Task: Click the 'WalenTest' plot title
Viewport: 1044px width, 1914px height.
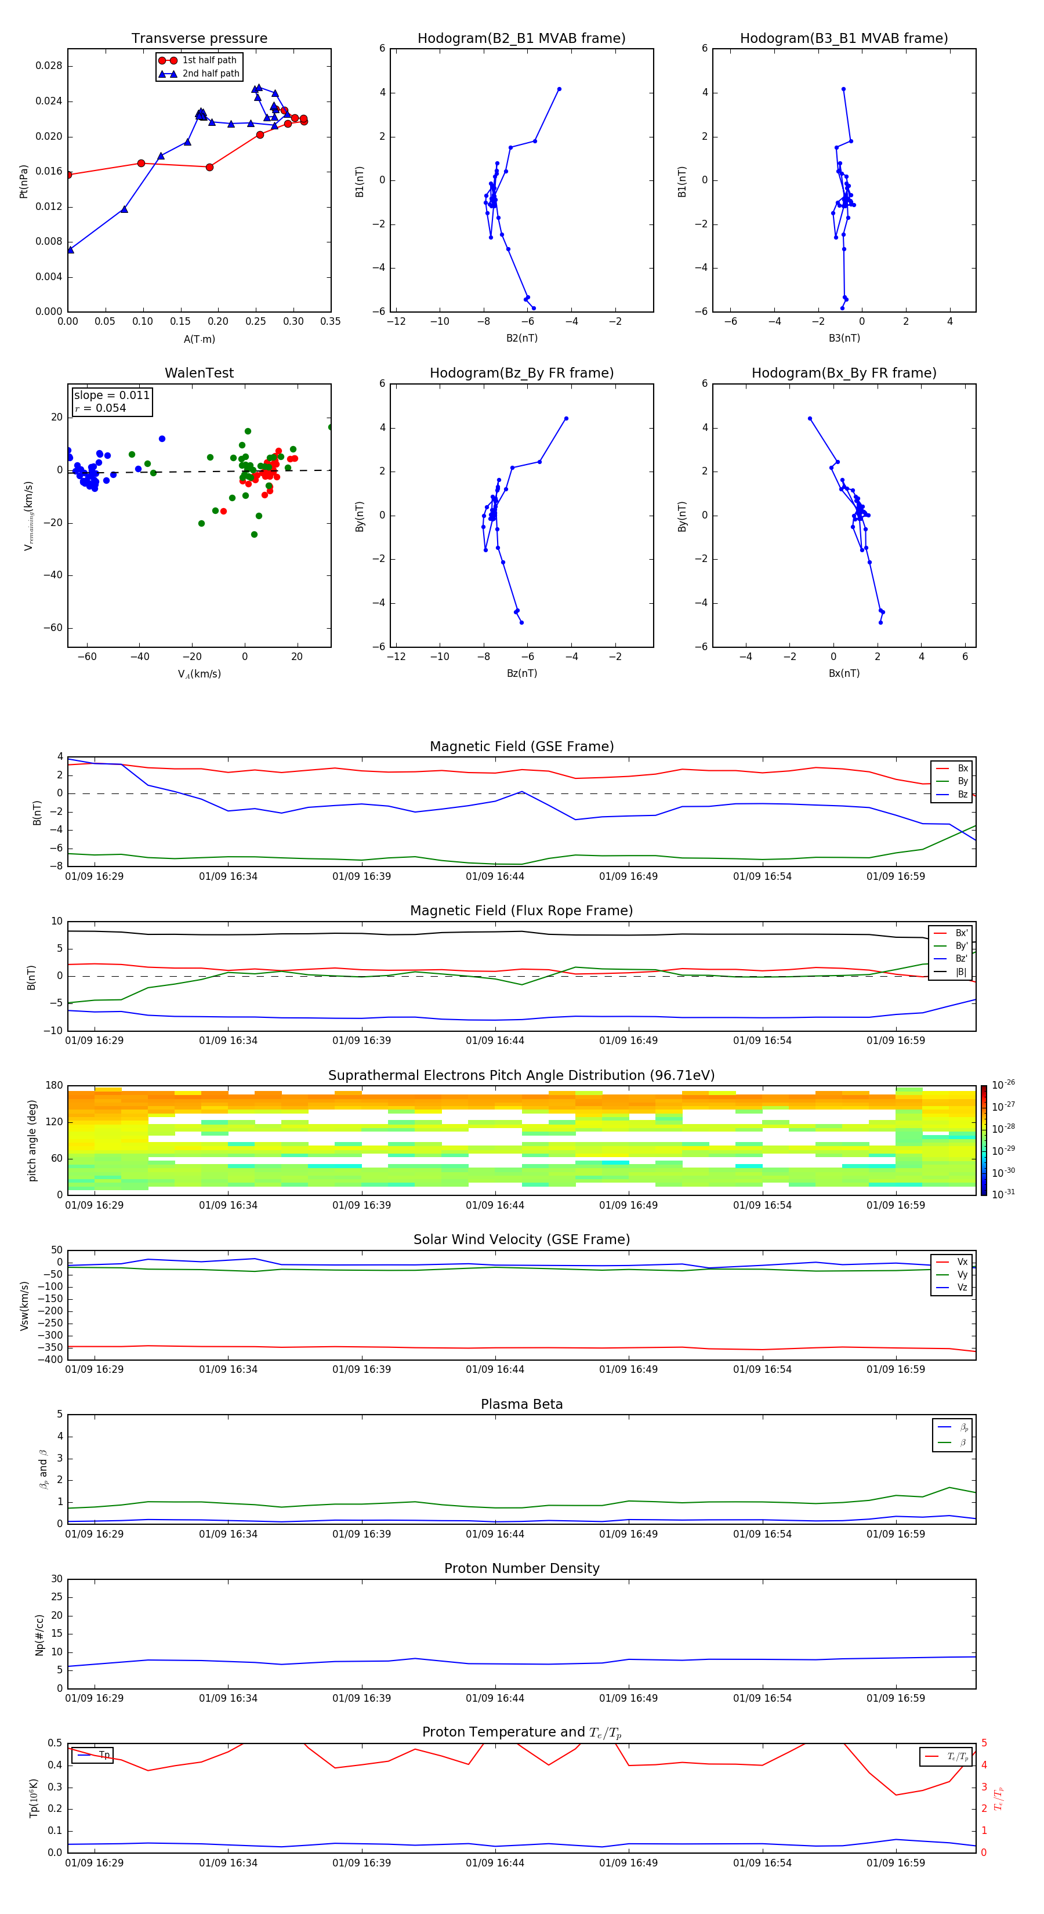Action: (199, 373)
